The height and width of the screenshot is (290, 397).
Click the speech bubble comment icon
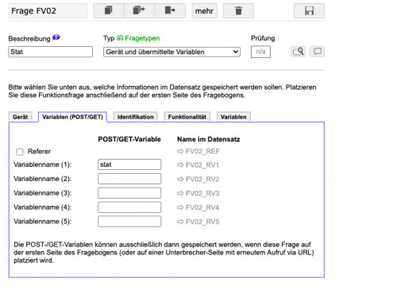click(x=318, y=52)
